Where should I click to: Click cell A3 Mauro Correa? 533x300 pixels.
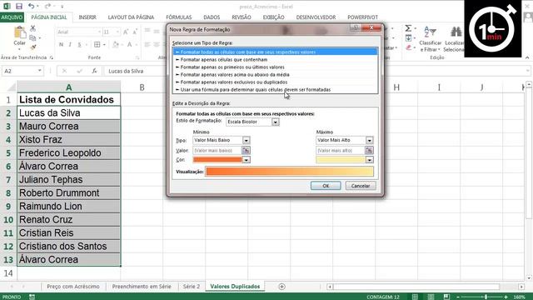[68, 126]
